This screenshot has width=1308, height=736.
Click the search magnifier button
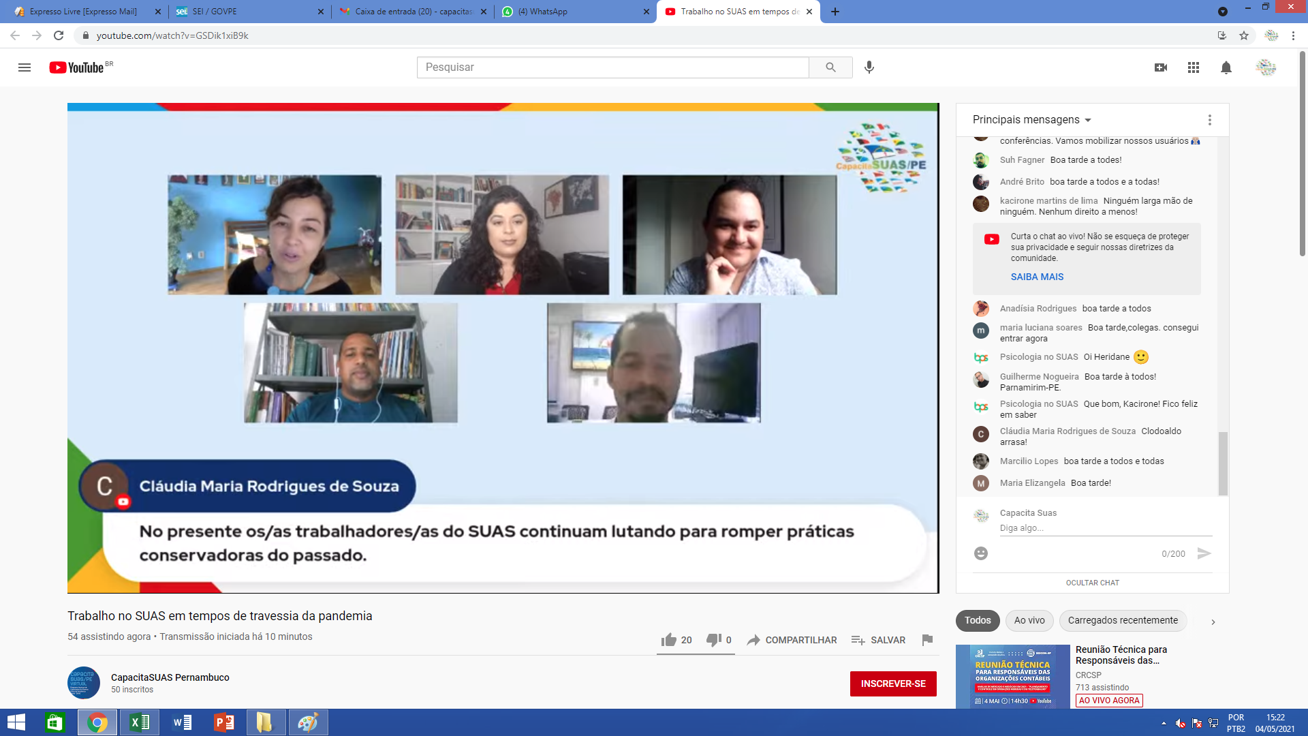tap(830, 67)
